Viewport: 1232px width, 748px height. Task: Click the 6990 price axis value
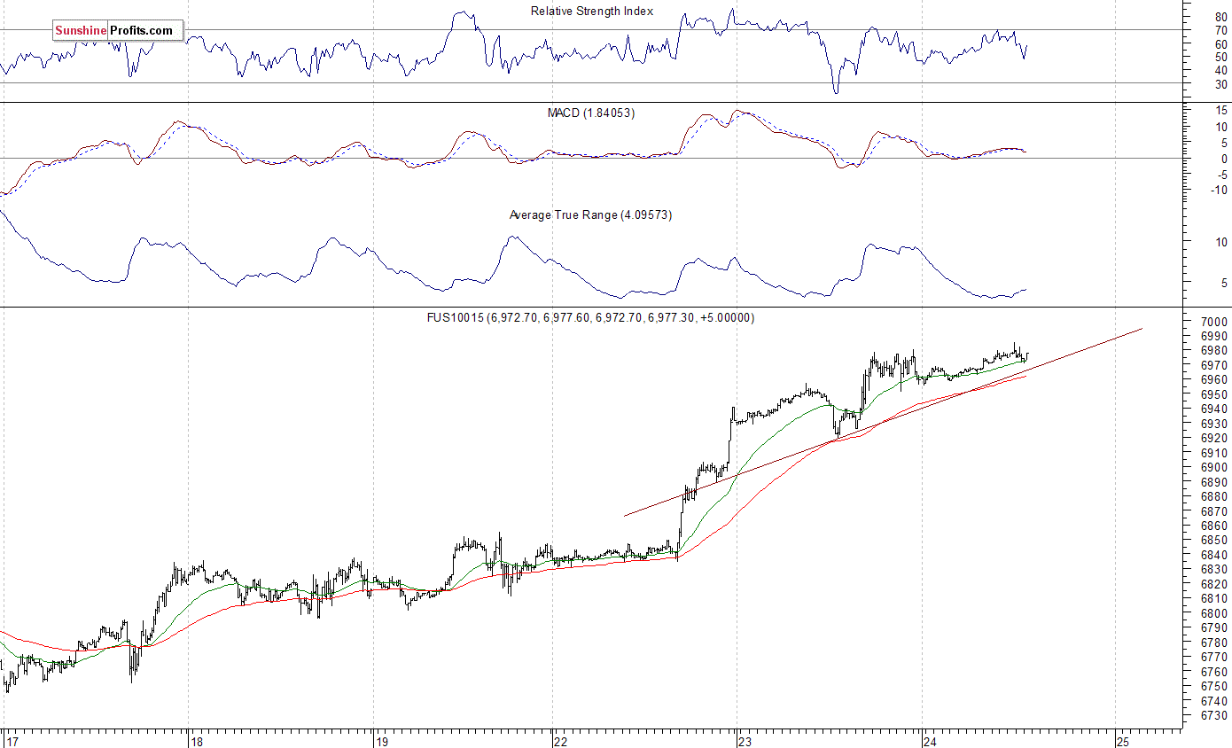pos(1213,336)
